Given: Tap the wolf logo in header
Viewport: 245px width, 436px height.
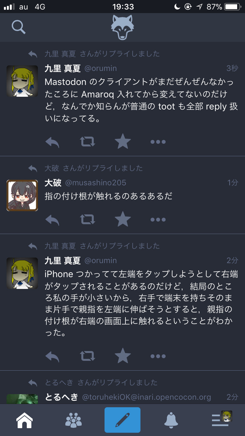Looking at the screenshot, I should (122, 27).
